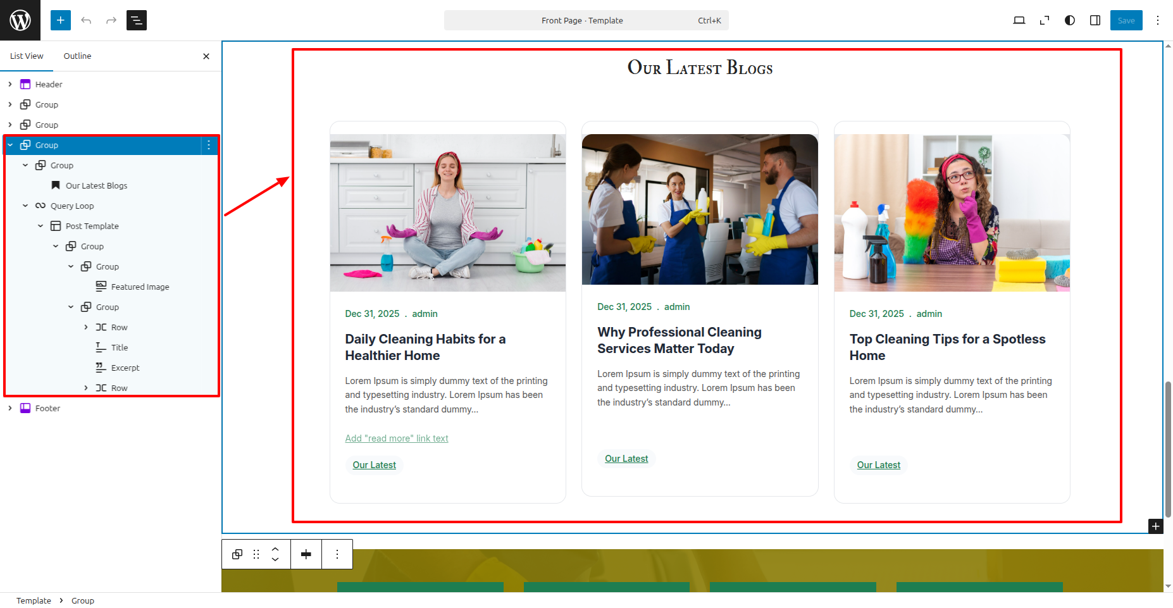Click the WordPress logo icon
The height and width of the screenshot is (608, 1173).
(x=20, y=20)
